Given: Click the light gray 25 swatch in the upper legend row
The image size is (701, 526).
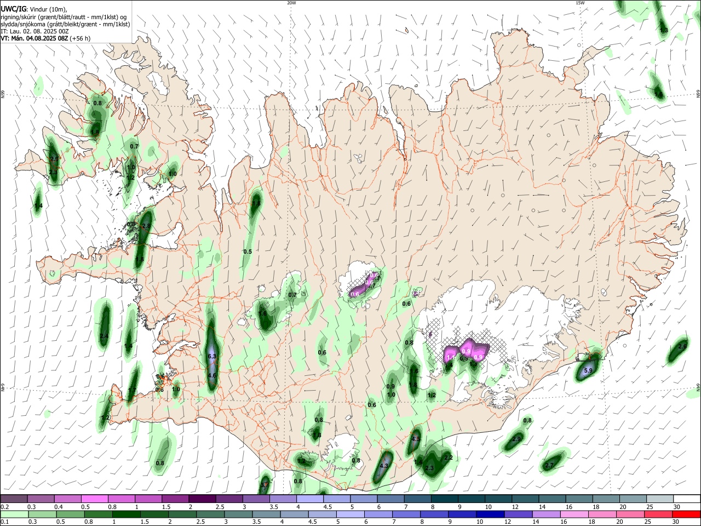Looking at the screenshot, I should (x=659, y=499).
